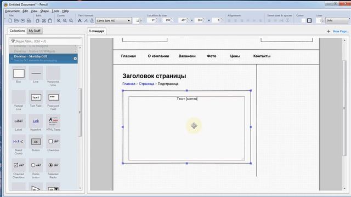Viewport: 351px width, 197px height.
Task: Select the Vertical Line shape
Action: [x=19, y=100]
